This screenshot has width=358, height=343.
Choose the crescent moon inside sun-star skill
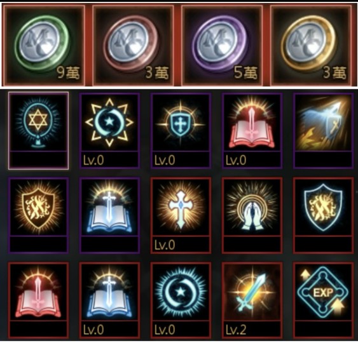[109, 131]
